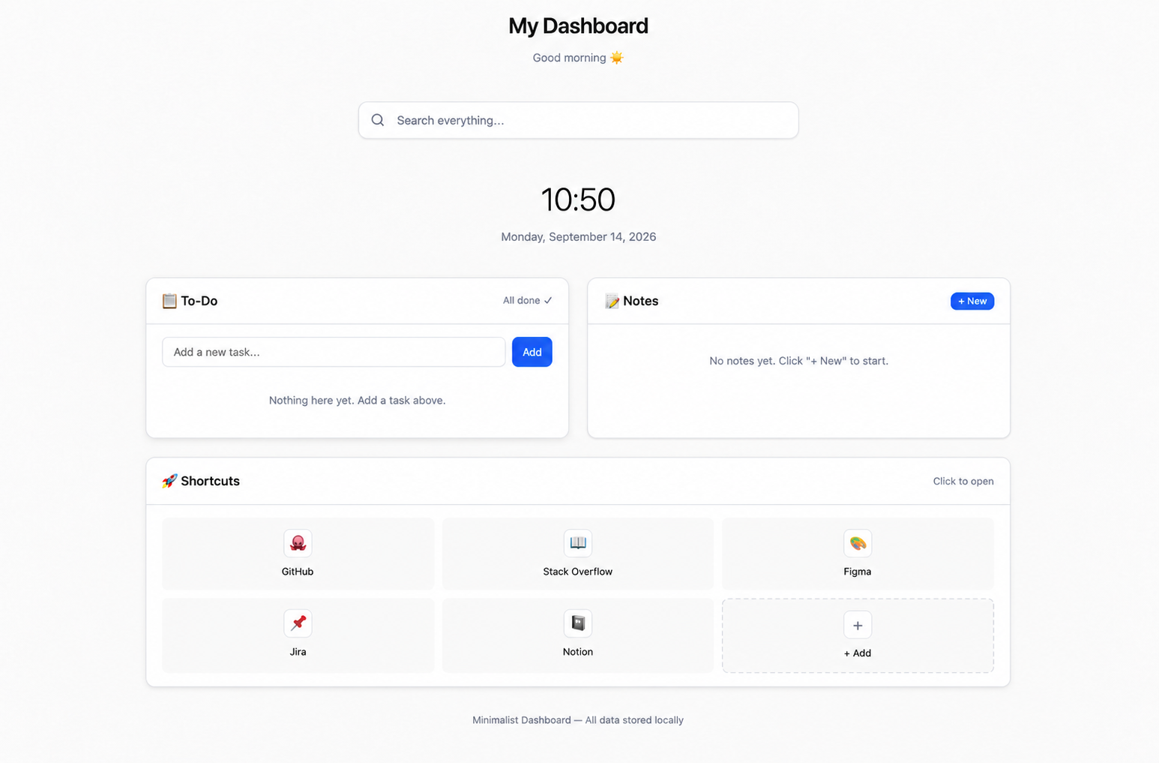The height and width of the screenshot is (763, 1159).
Task: Click the 'No notes yet' message
Action: tap(798, 361)
